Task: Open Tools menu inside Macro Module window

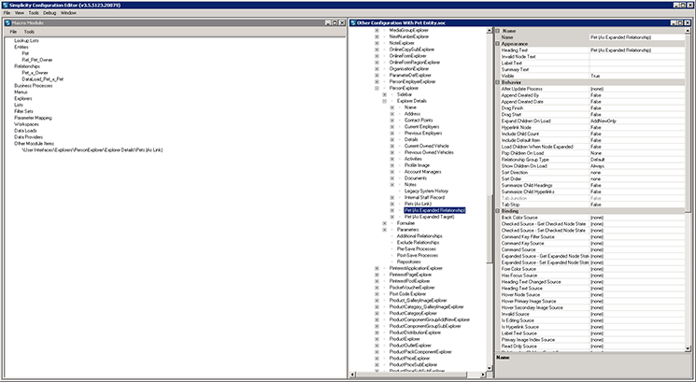Action: 29,32
